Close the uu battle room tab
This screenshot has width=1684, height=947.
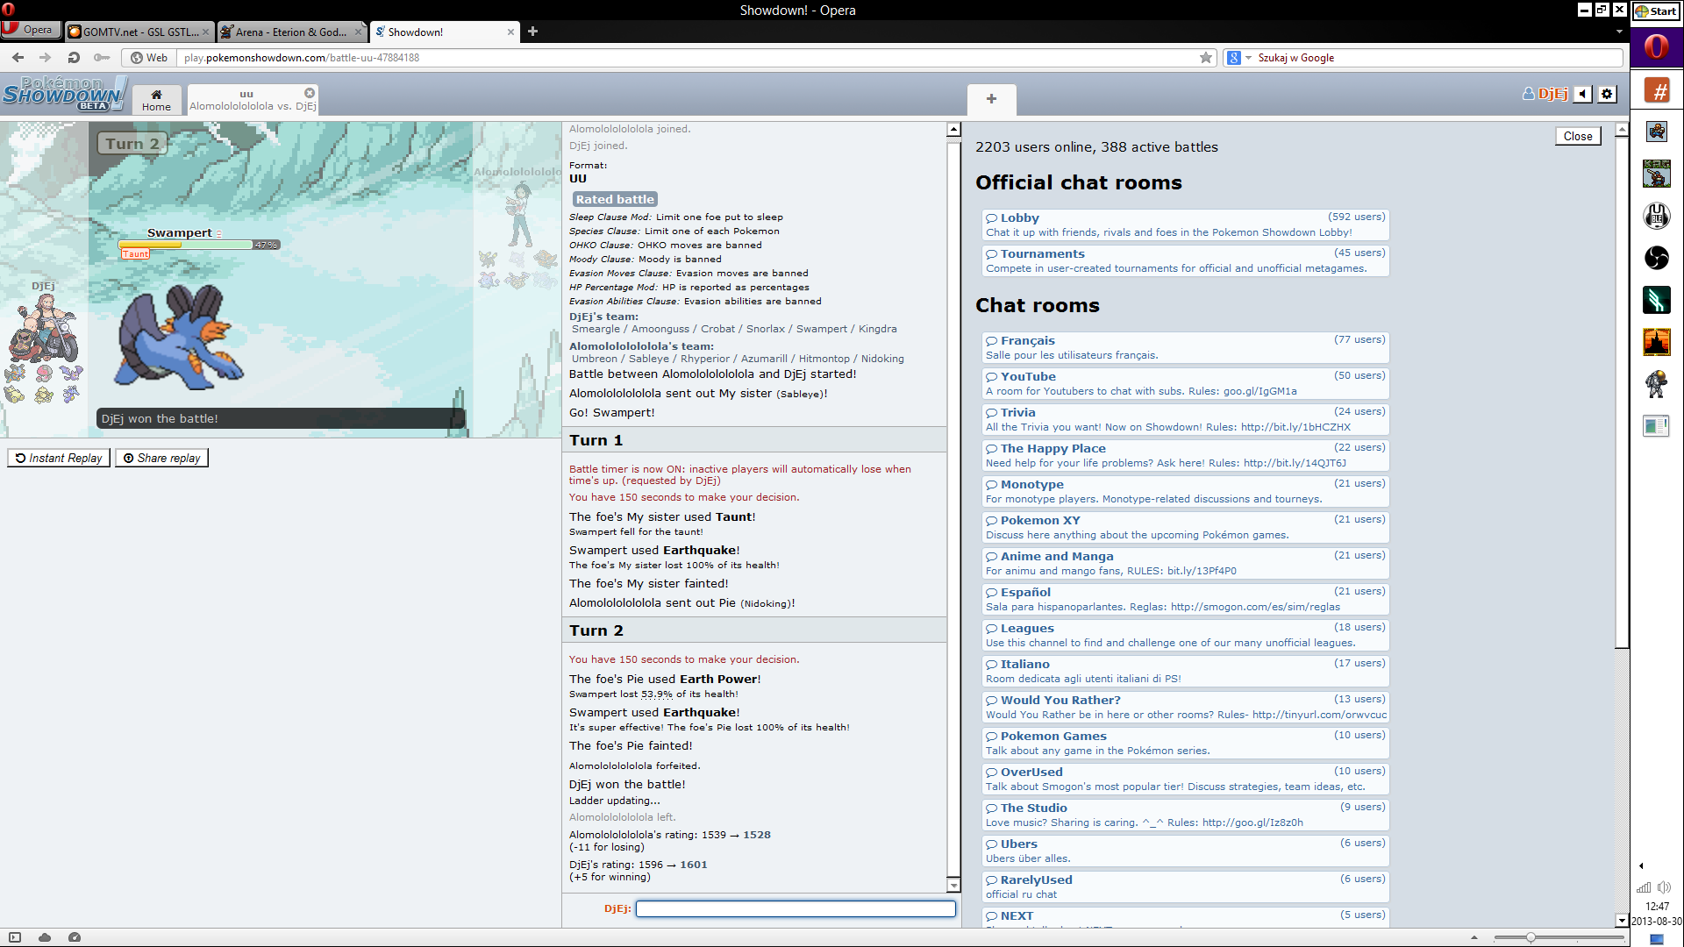click(310, 93)
